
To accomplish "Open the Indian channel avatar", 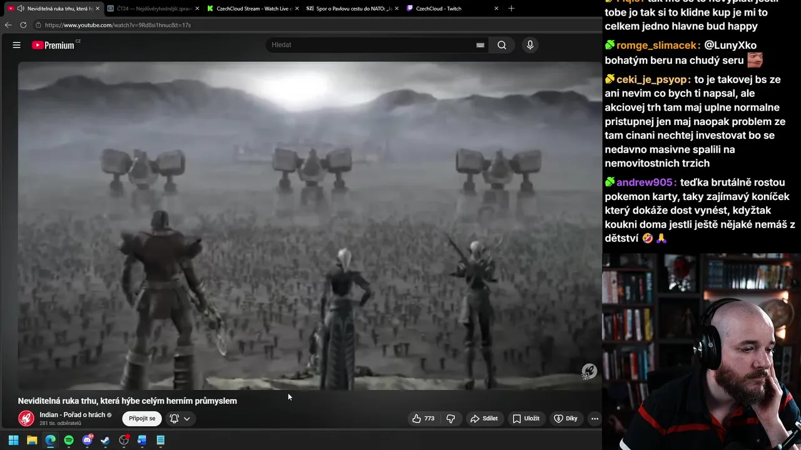I will coord(26,418).
